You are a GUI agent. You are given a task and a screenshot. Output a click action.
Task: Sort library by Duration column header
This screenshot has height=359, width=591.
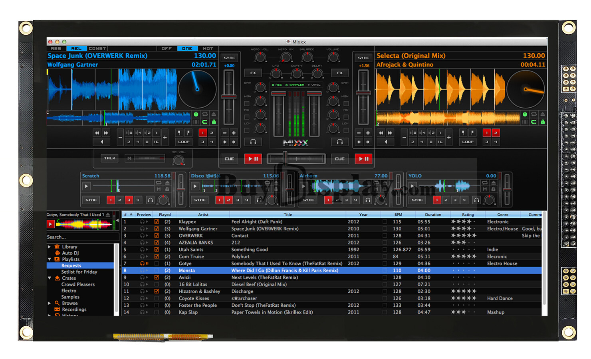tap(433, 215)
